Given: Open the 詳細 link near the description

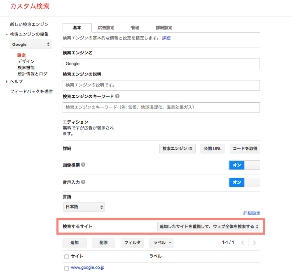Looking at the screenshot, I should [x=166, y=38].
